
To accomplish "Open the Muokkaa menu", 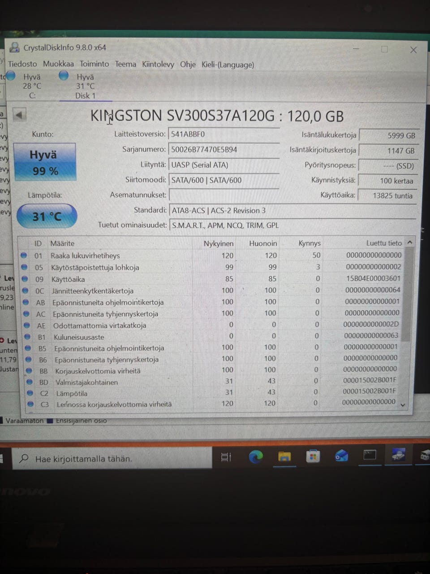I will 58,64.
